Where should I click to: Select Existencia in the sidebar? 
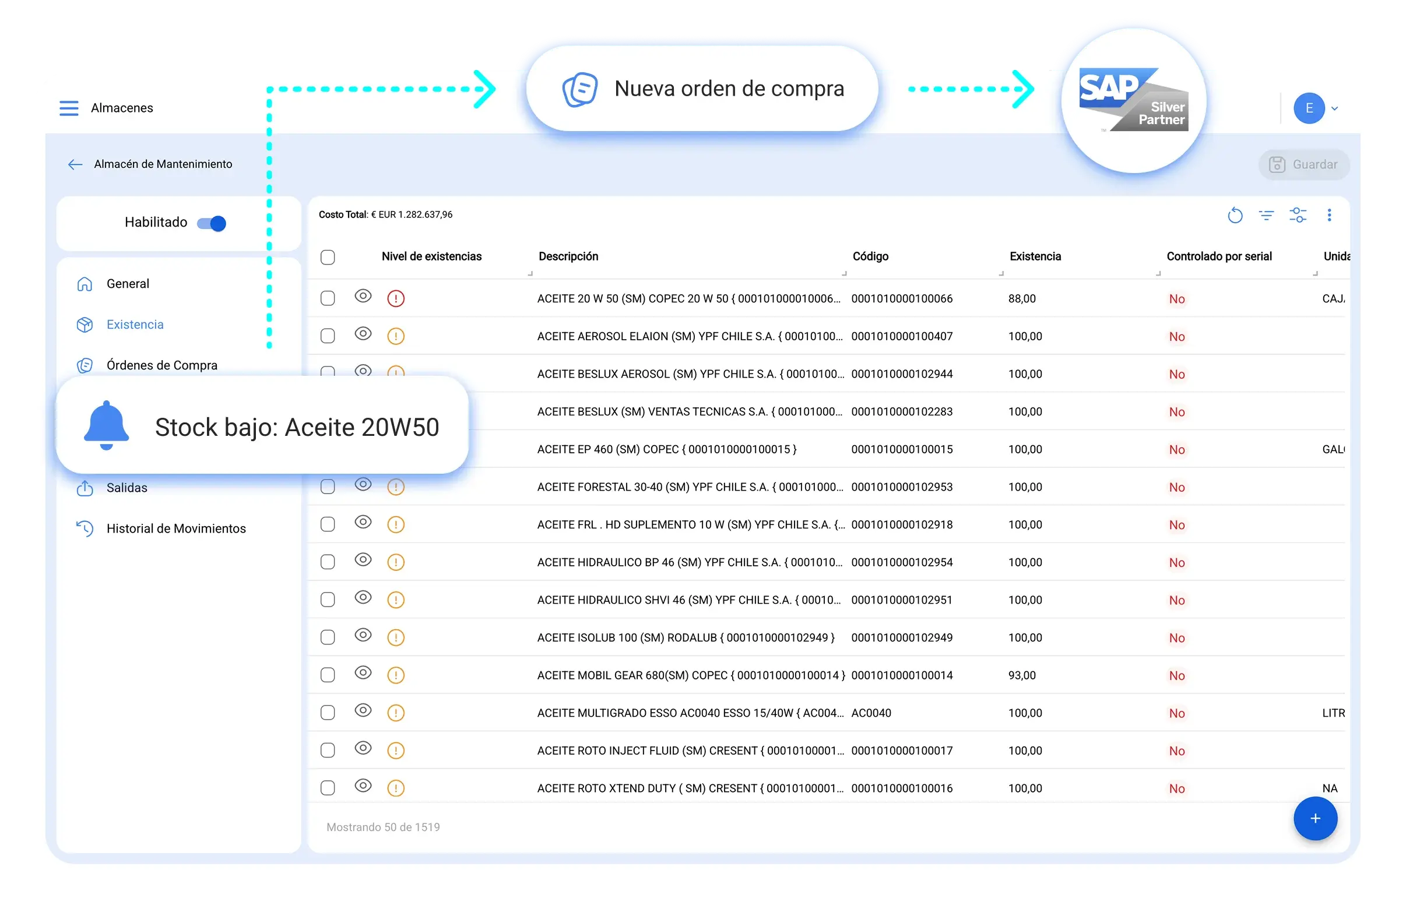pos(135,325)
